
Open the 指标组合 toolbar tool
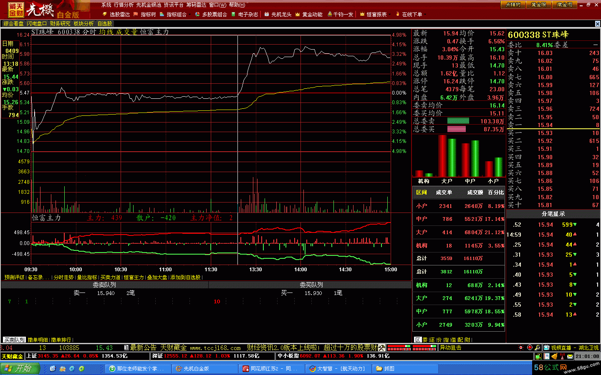tap(173, 14)
